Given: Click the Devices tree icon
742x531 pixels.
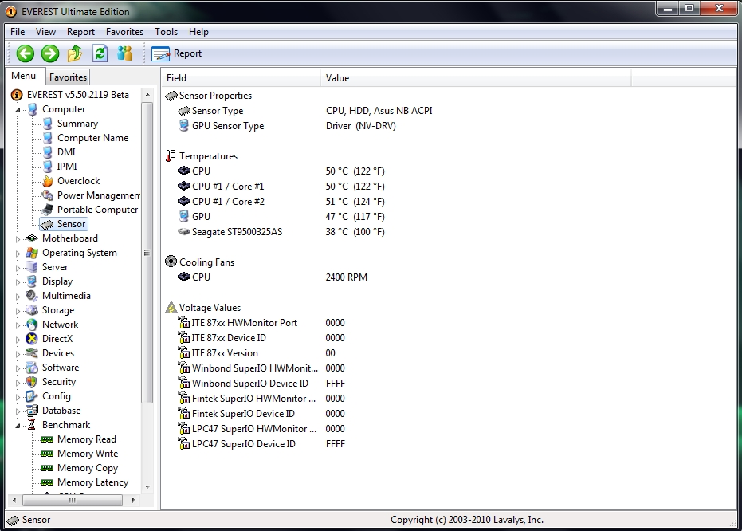Looking at the screenshot, I should click(32, 353).
